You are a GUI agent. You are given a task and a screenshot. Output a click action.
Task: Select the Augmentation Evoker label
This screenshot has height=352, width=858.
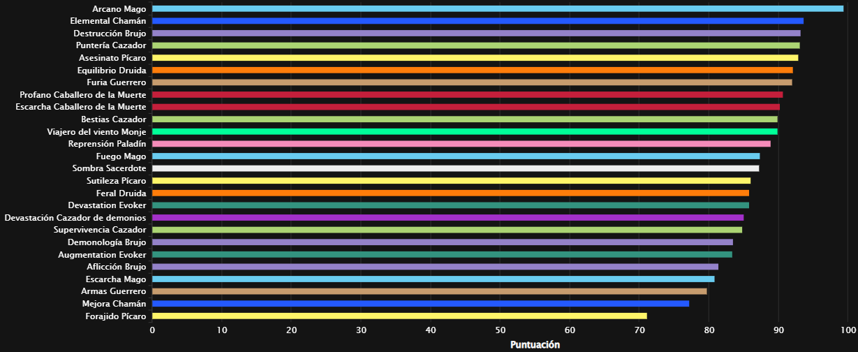pos(102,254)
